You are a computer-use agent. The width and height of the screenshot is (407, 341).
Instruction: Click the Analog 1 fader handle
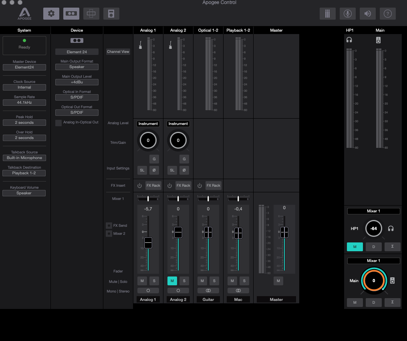tap(148, 242)
